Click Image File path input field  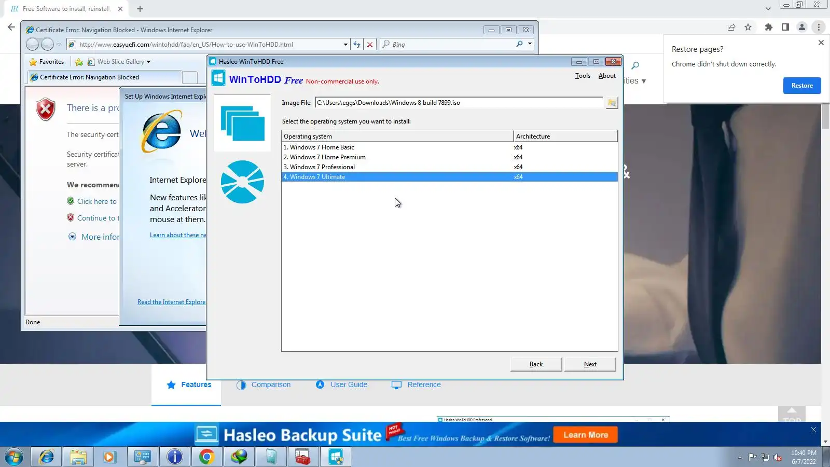click(x=459, y=103)
